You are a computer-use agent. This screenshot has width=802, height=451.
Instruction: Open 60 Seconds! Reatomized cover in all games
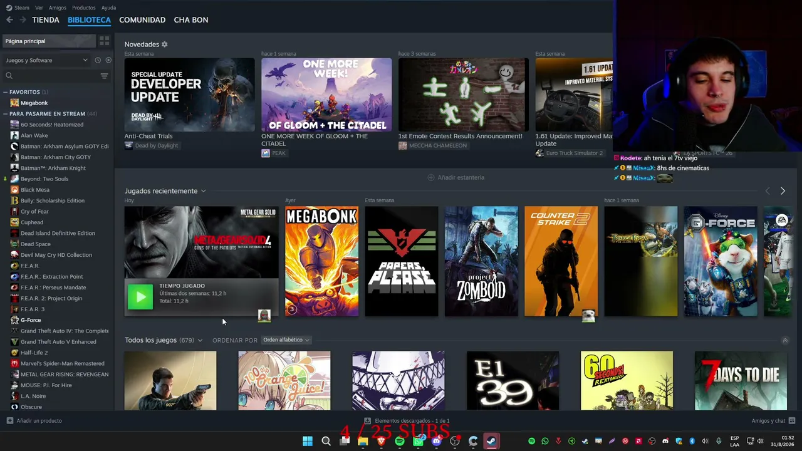[x=627, y=381]
